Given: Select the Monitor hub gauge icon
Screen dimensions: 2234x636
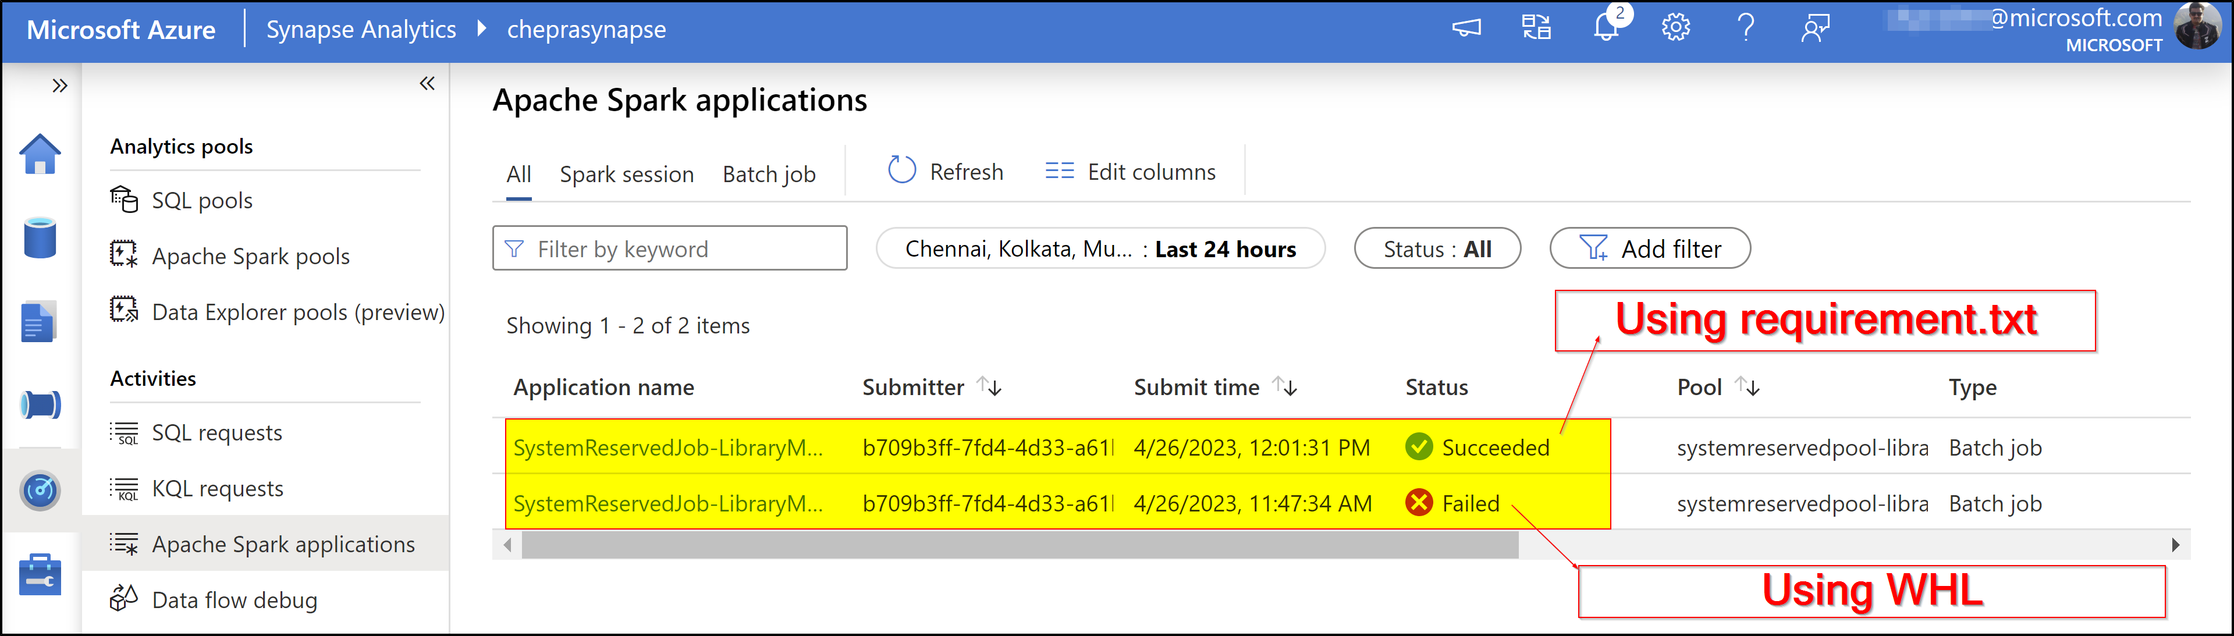Looking at the screenshot, I should 40,490.
